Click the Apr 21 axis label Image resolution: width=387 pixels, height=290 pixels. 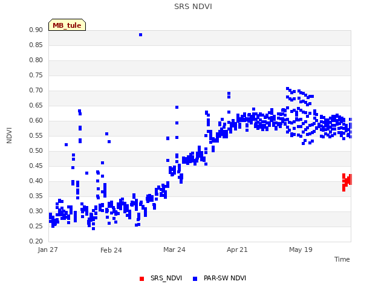click(237, 250)
